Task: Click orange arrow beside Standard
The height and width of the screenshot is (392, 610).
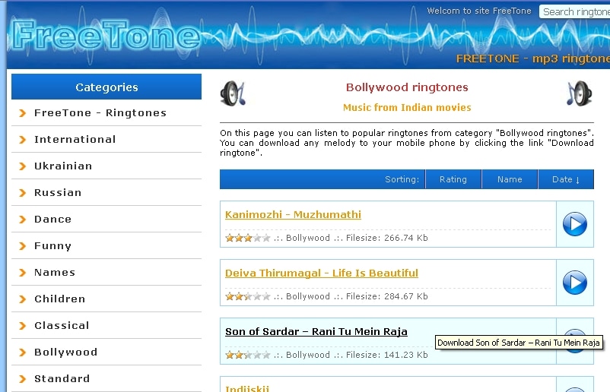Action: tap(23, 379)
